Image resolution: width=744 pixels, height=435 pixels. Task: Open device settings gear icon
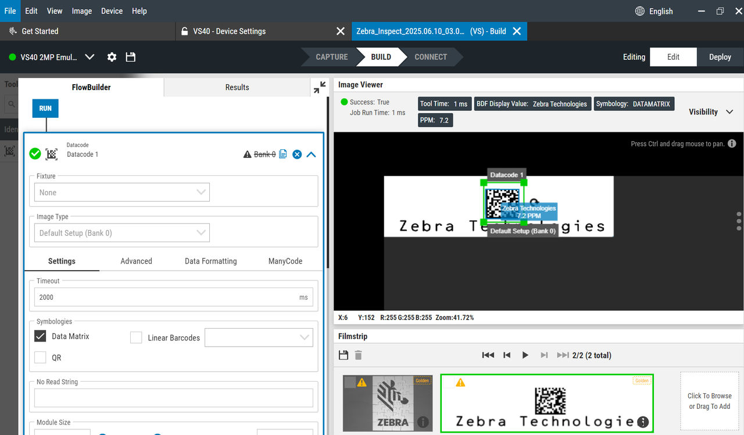point(112,57)
